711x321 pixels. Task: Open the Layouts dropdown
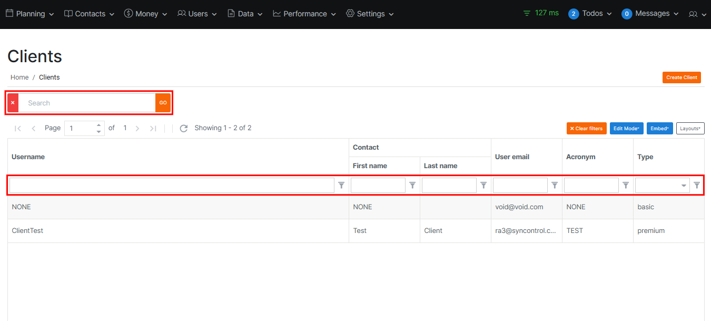690,129
